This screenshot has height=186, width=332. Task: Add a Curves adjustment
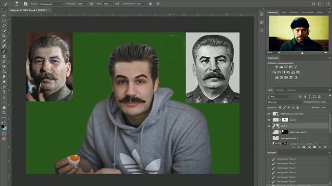[x=286, y=67]
